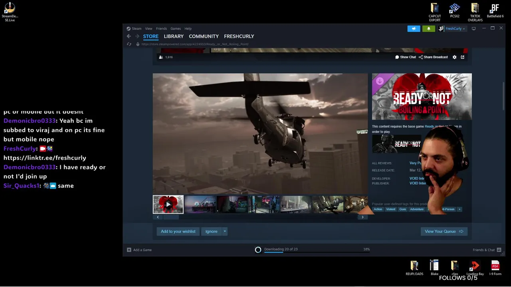Click the FreshCurly profile avatar

pyautogui.click(x=441, y=29)
